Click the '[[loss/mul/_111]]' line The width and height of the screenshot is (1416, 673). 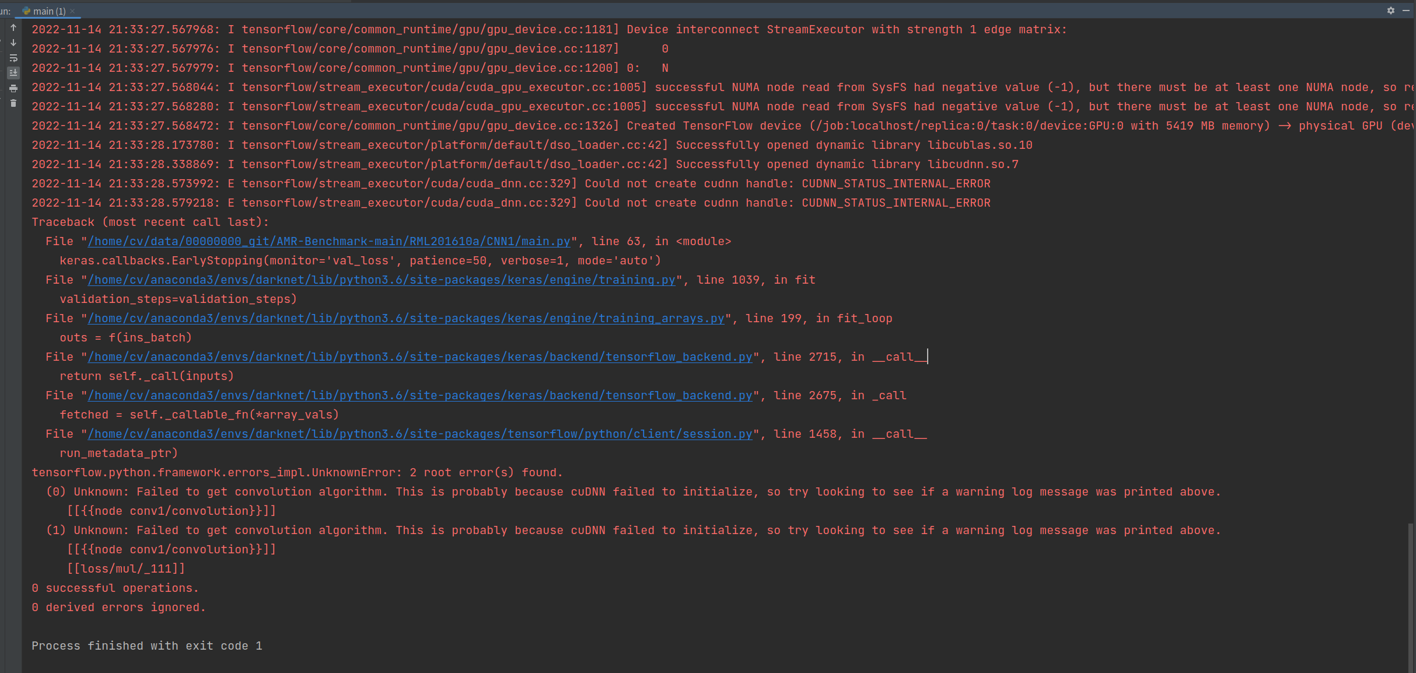pos(126,569)
